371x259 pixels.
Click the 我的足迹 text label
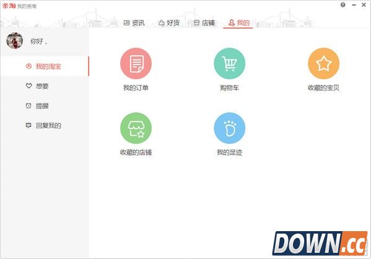tap(230, 152)
